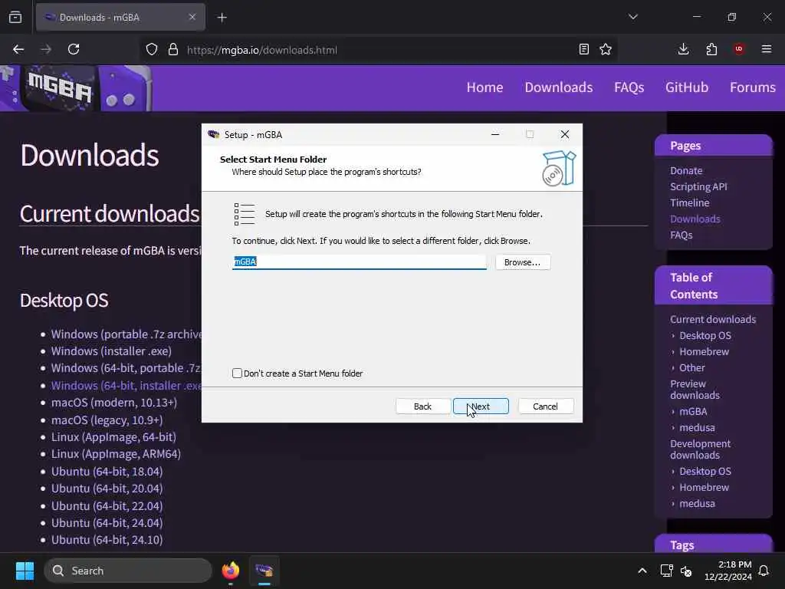
Task: Cancel the mGBA setup
Action: tap(545, 406)
